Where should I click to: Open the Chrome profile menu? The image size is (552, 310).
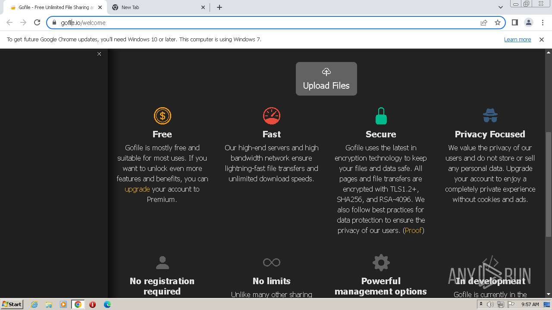coord(528,22)
